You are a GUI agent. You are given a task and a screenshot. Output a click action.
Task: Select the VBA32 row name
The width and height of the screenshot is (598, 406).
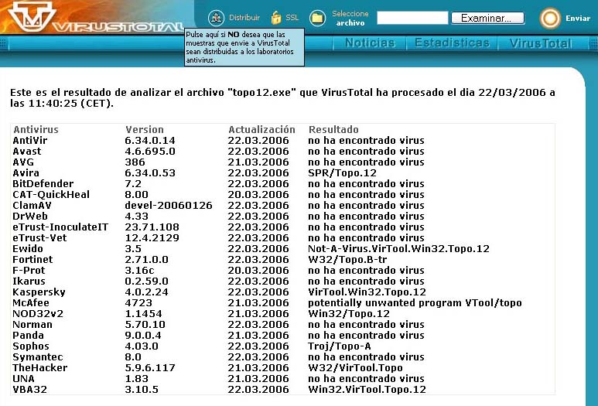(29, 390)
